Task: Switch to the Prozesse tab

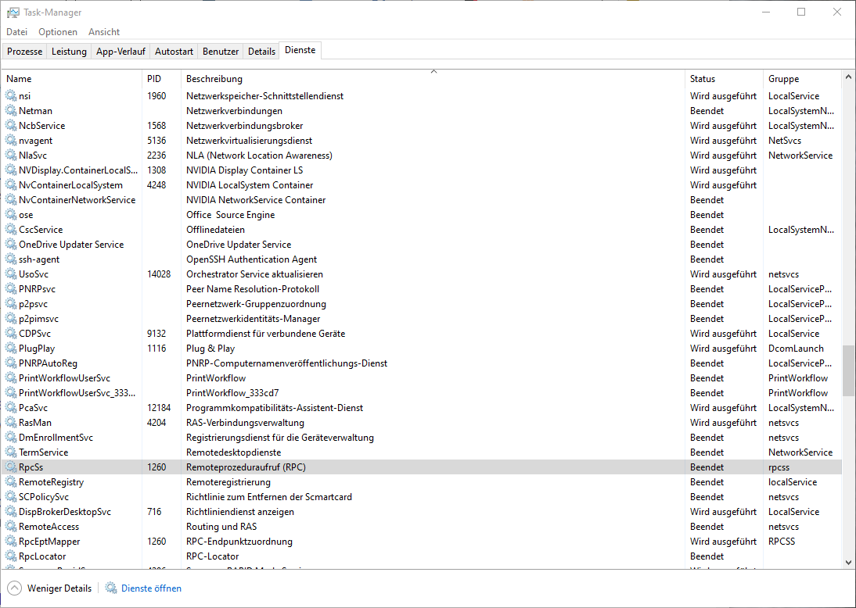Action: [24, 52]
